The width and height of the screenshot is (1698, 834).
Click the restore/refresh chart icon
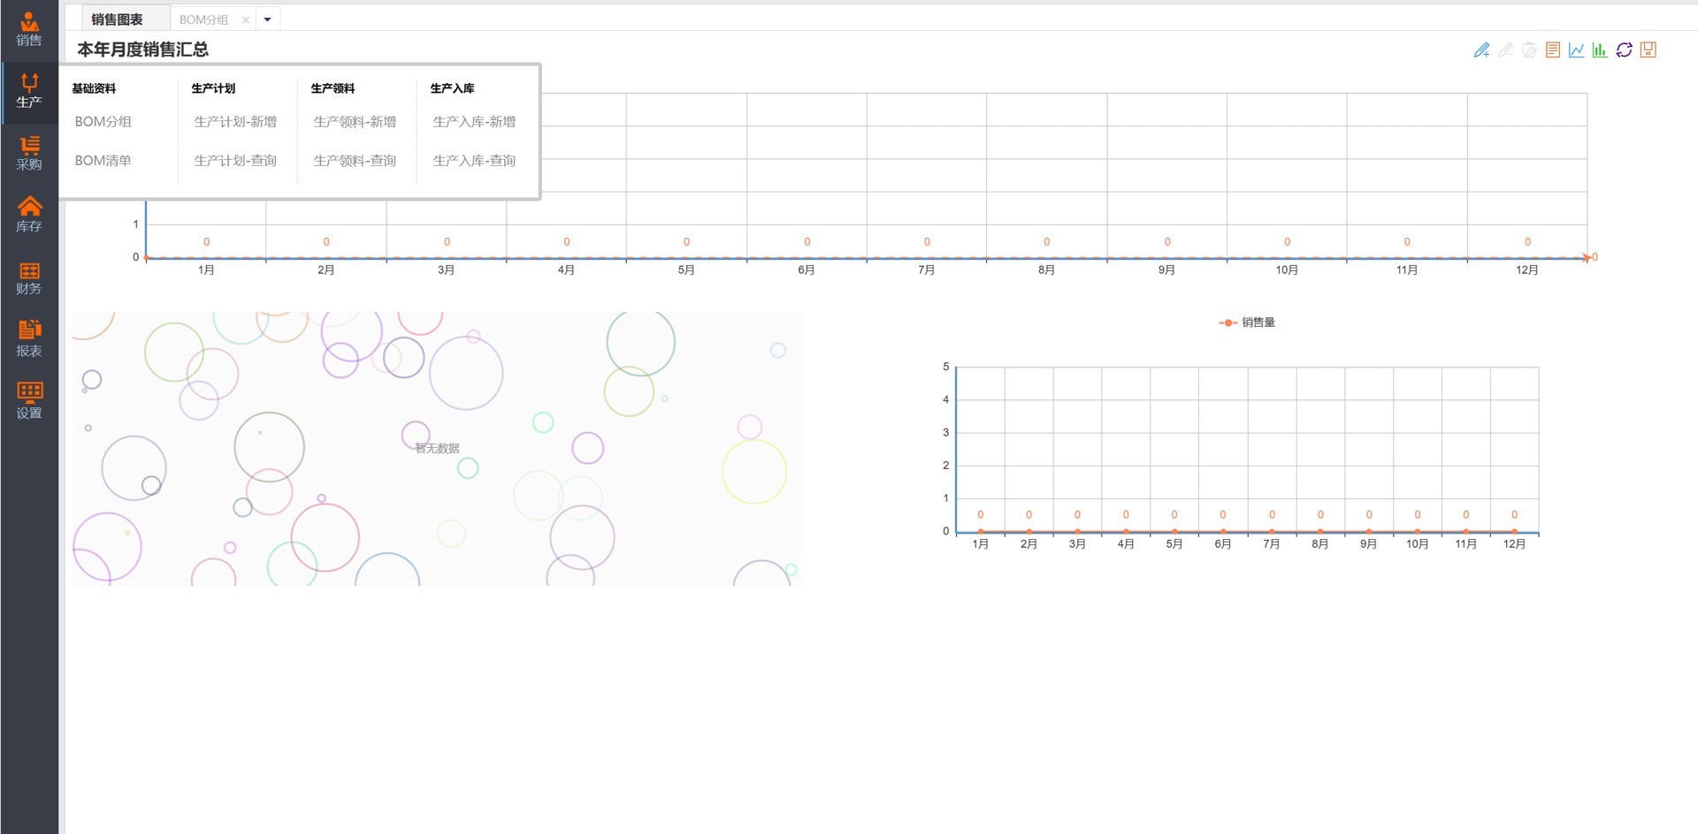click(x=1625, y=50)
